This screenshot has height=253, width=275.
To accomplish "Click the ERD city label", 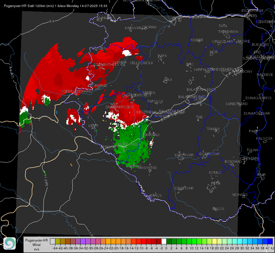I will coord(257,52).
